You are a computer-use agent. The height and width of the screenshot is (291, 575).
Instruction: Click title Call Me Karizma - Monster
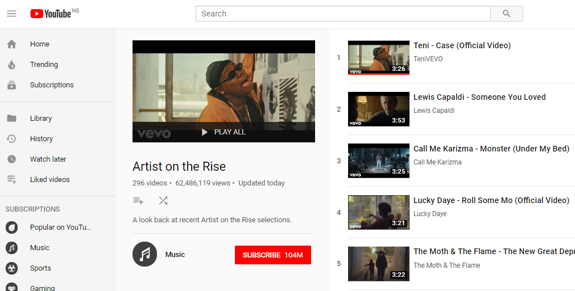(x=491, y=149)
